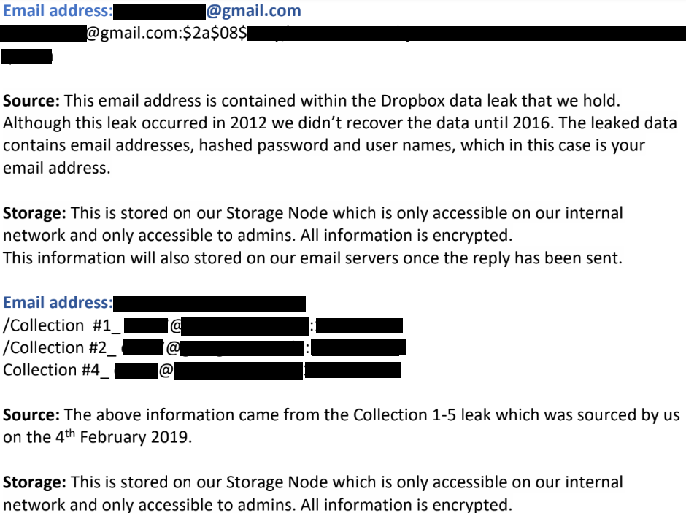The height and width of the screenshot is (513, 686).
Task: Click the blue bold "@gmail.com" heading text
Action: click(x=253, y=11)
